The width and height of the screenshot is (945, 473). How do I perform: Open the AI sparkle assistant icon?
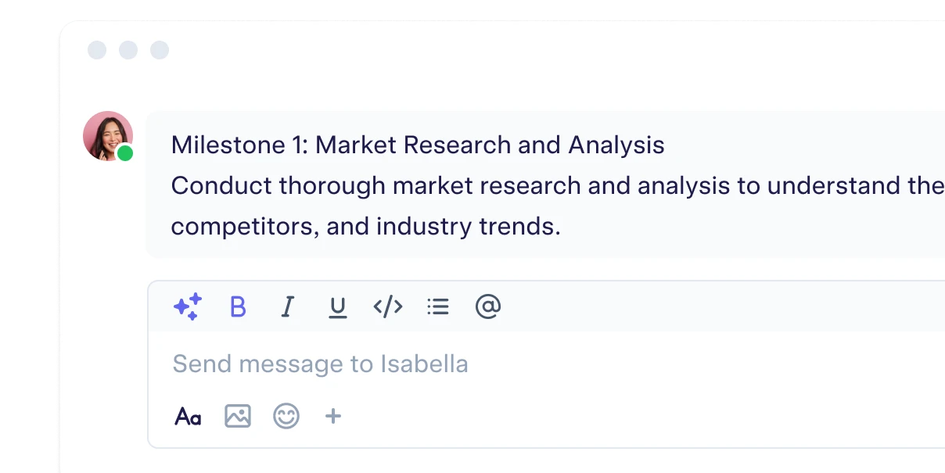coord(188,306)
